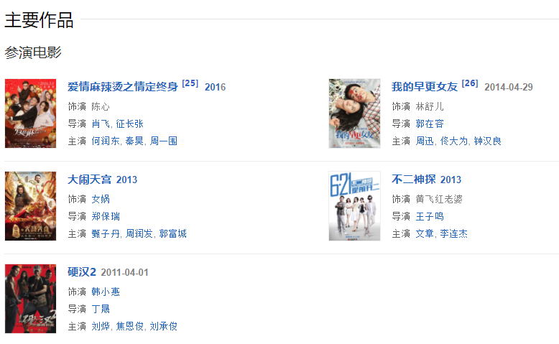
Task: Click reference citation [25]
Action: click(x=190, y=83)
